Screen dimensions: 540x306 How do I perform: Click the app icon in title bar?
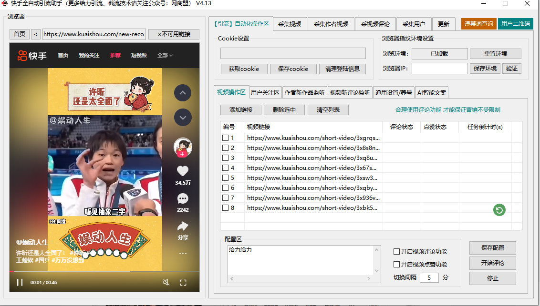tap(4, 3)
